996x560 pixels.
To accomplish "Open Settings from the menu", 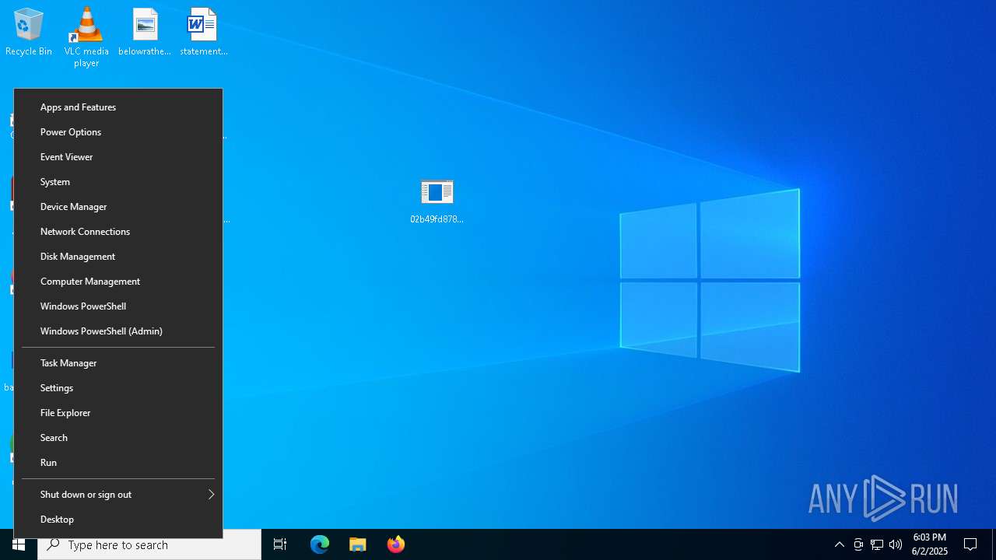I will coord(118,388).
